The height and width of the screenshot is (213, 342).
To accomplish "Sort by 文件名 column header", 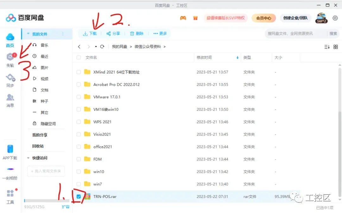I will point(91,58).
